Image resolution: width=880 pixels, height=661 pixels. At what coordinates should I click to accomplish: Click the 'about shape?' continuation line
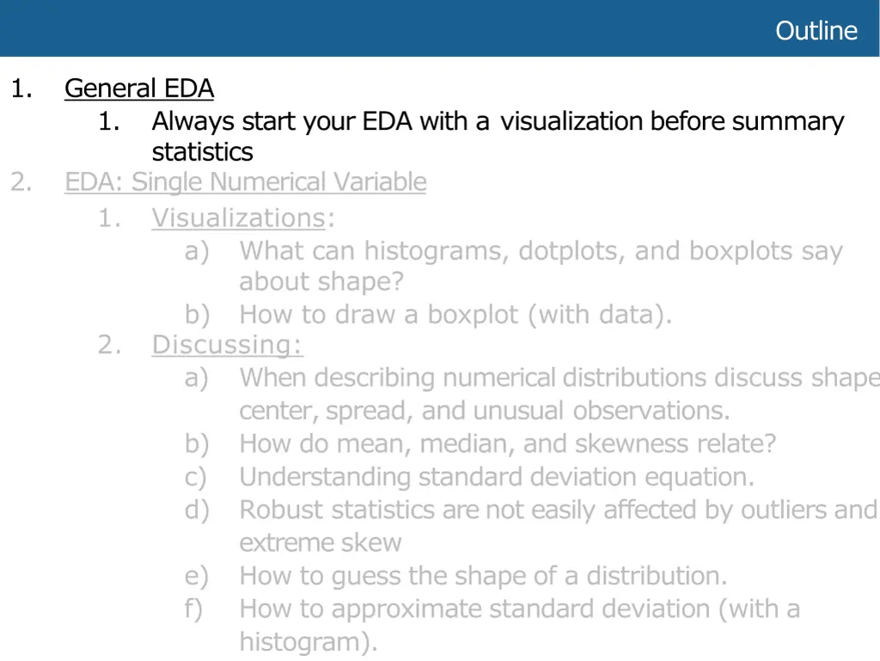point(321,282)
